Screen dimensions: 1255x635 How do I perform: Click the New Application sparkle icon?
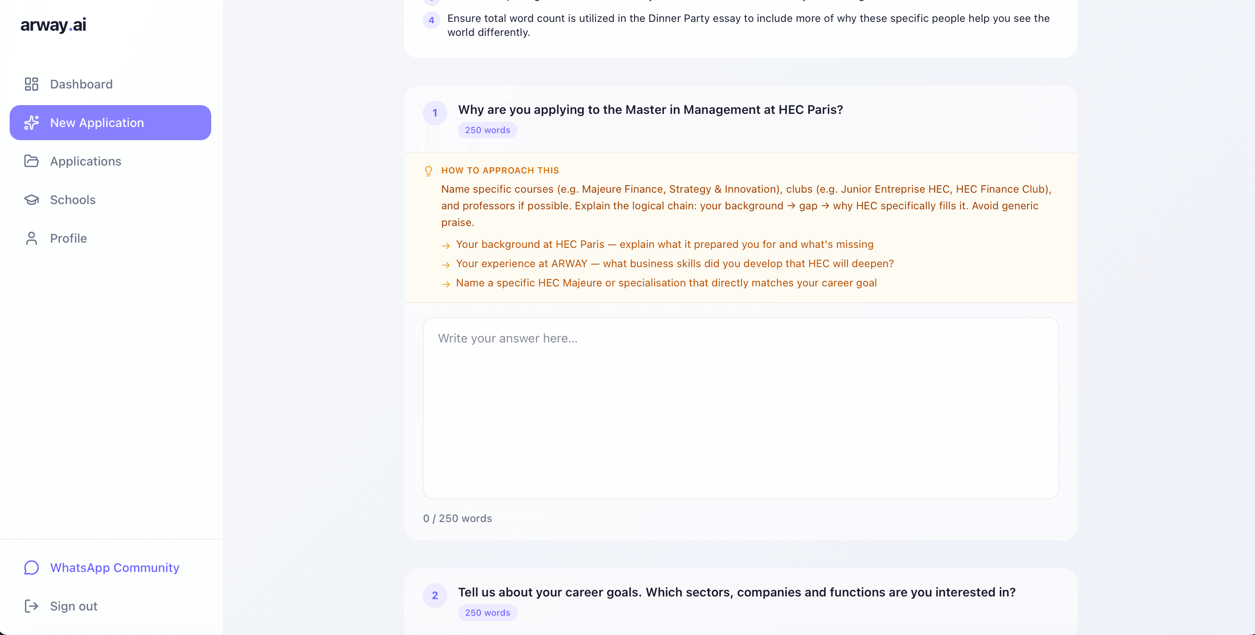(x=32, y=123)
